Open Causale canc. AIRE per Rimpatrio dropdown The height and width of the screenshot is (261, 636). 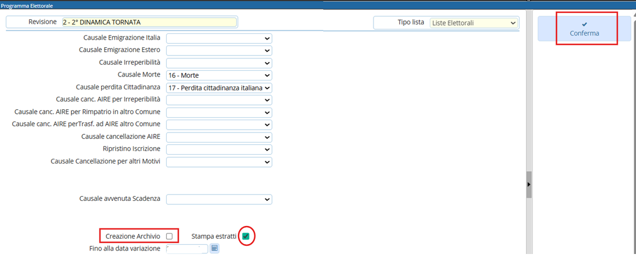[x=219, y=112]
